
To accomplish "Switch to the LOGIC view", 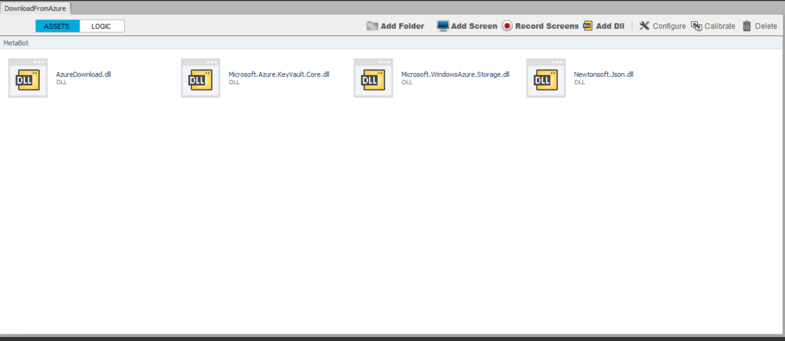I will 102,26.
